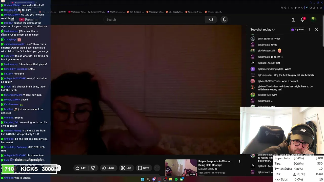Activate voice search microphone
The width and height of the screenshot is (324, 182).
coord(224,19)
